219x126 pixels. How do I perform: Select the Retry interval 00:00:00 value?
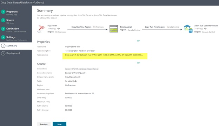pyautogui.click(x=68, y=106)
